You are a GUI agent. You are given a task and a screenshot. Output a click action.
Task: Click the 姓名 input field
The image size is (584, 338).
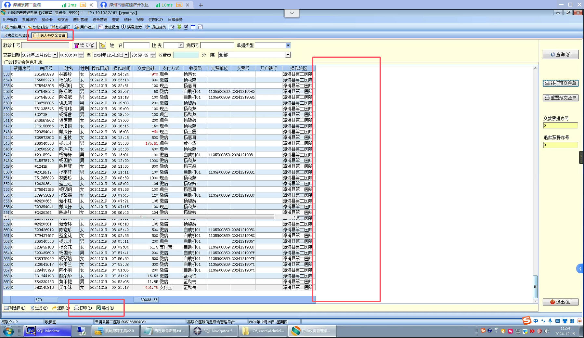[x=136, y=45]
